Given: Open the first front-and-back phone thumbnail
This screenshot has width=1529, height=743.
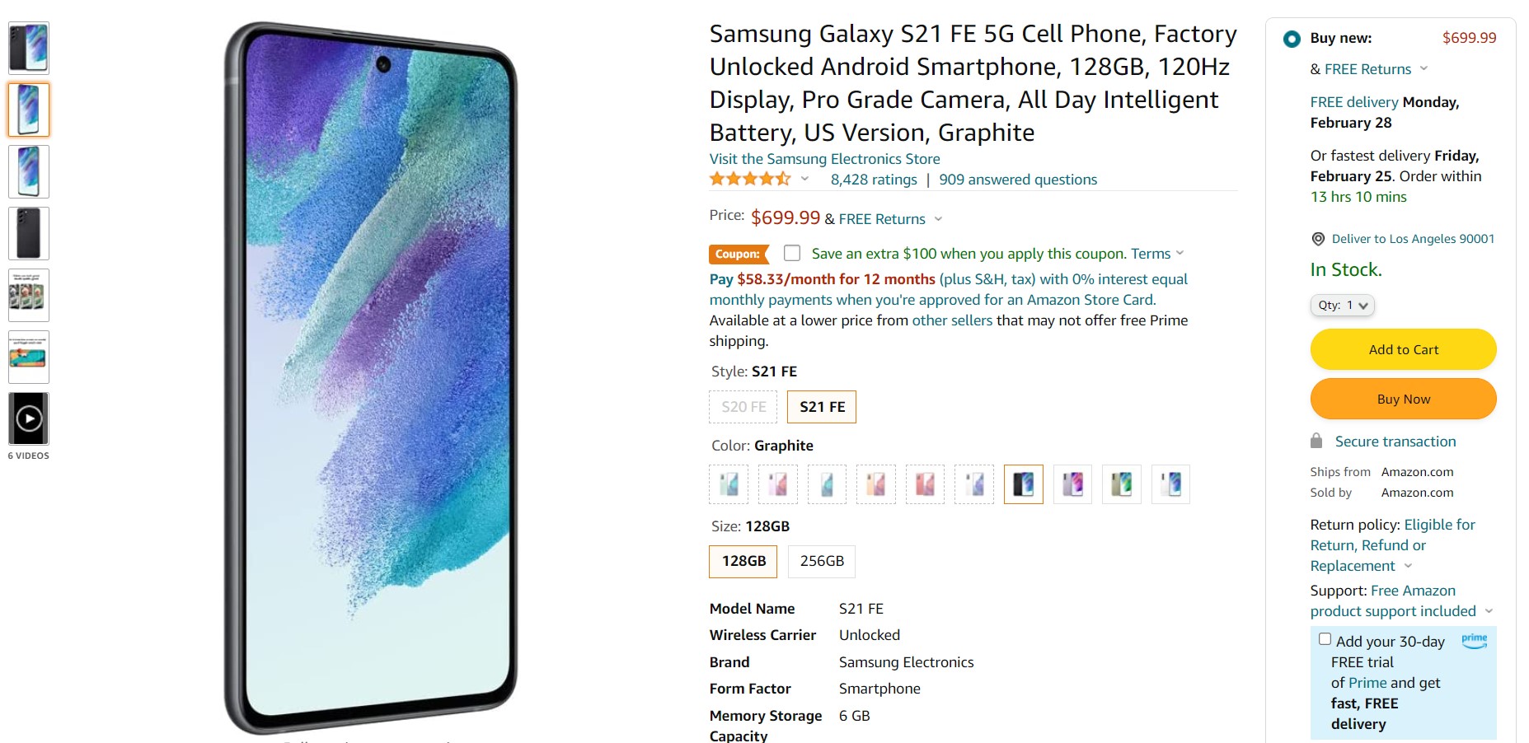Looking at the screenshot, I should [x=29, y=48].
